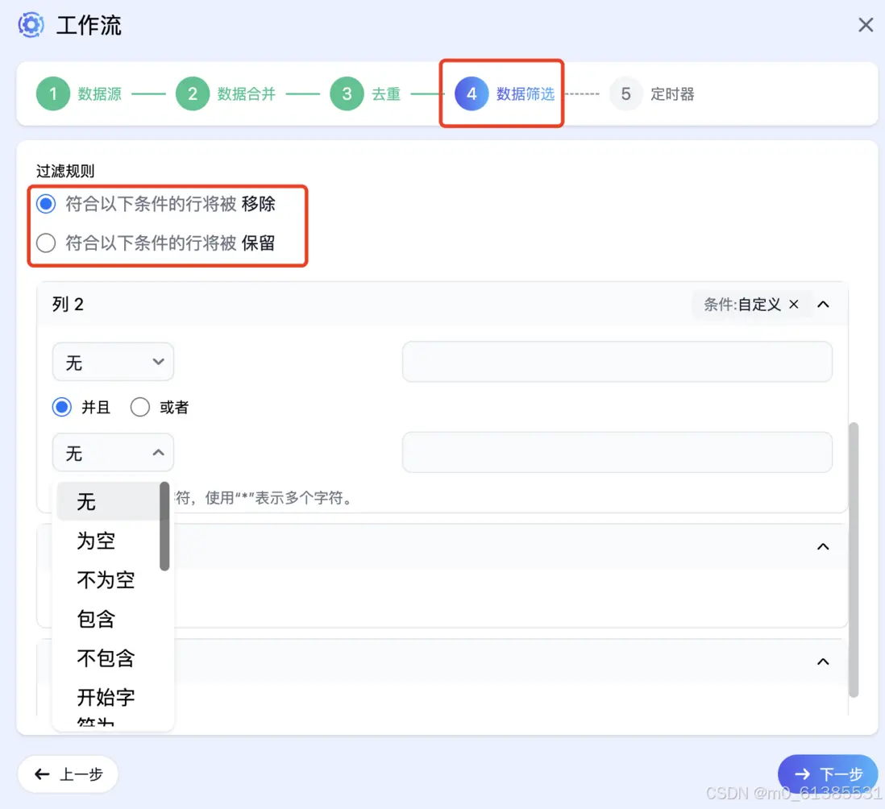Click step 2 数据合并 circle icon
885x809 pixels.
pyautogui.click(x=193, y=93)
